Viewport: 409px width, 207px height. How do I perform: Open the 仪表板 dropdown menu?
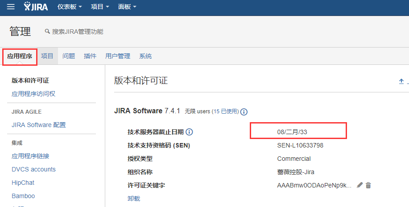(70, 7)
